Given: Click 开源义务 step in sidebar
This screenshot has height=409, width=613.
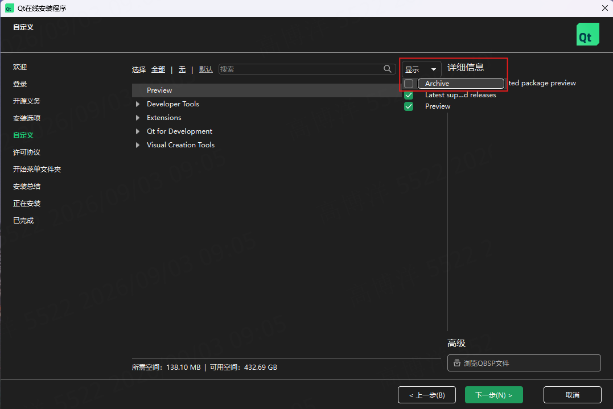Looking at the screenshot, I should click(x=27, y=101).
